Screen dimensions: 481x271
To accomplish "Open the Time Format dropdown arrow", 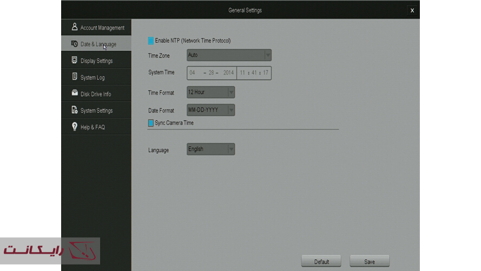I will [231, 93].
